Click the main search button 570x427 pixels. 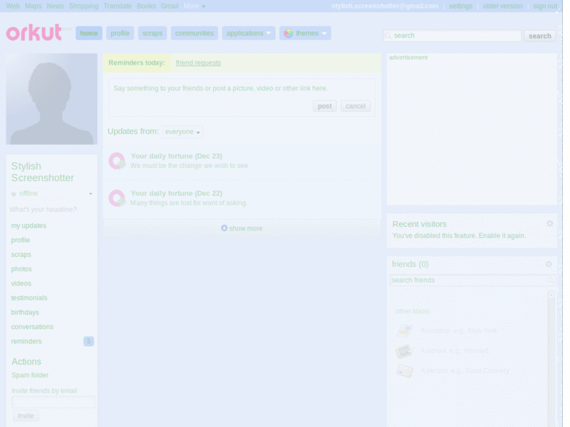(x=540, y=36)
